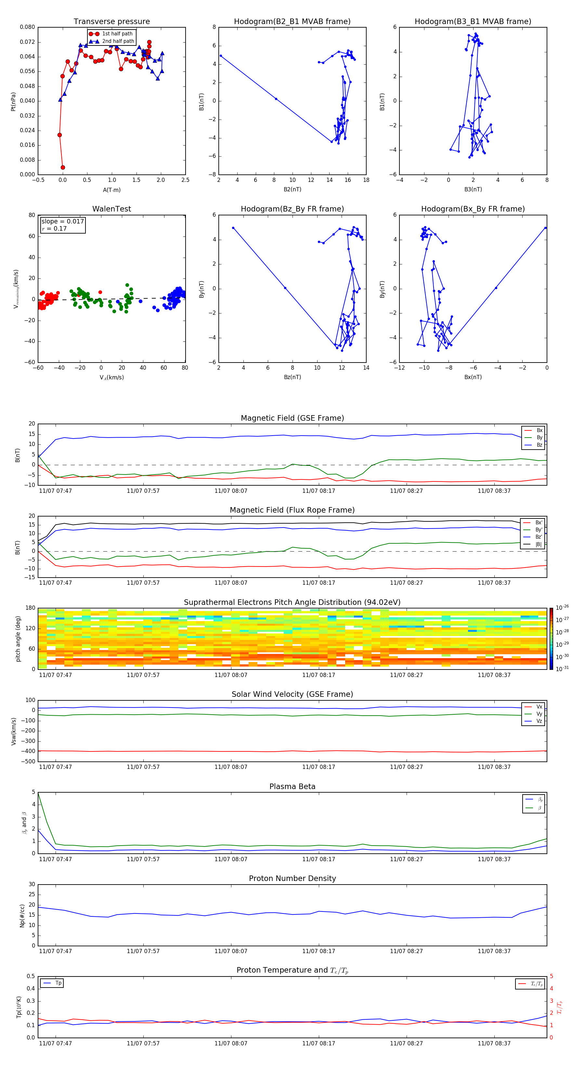Screen dimensions: 585x1072
Task: Click '11/07 08:07' tick under GSE magnetic field
Action: coord(231,491)
